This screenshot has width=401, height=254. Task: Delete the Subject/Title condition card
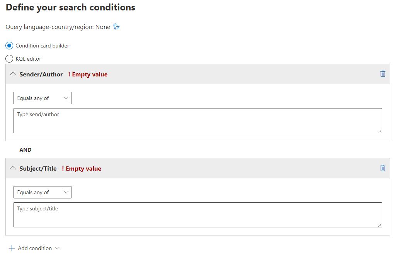[x=382, y=168]
